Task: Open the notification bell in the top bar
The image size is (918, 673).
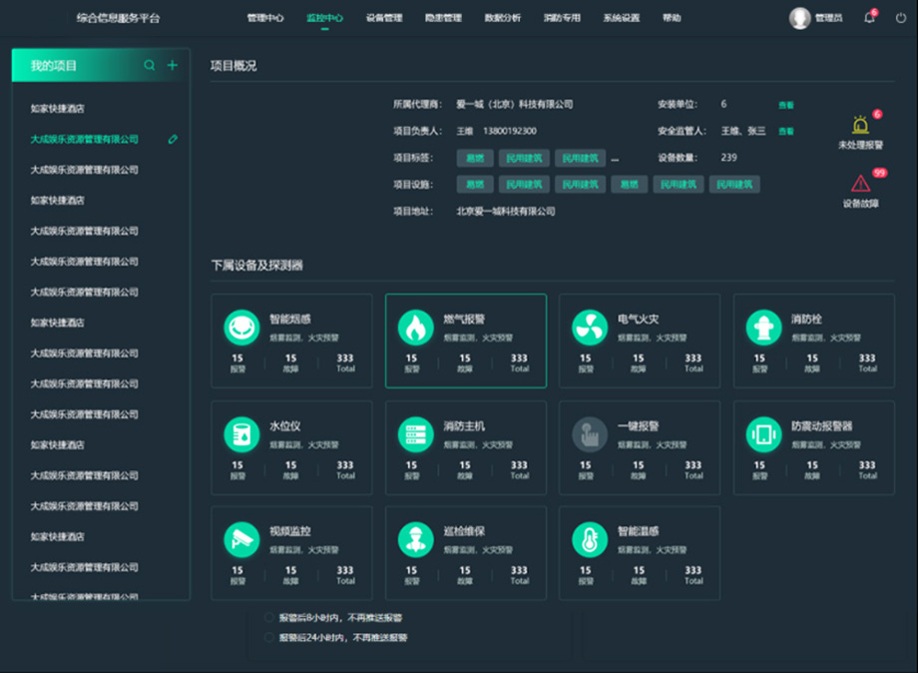Action: click(869, 18)
